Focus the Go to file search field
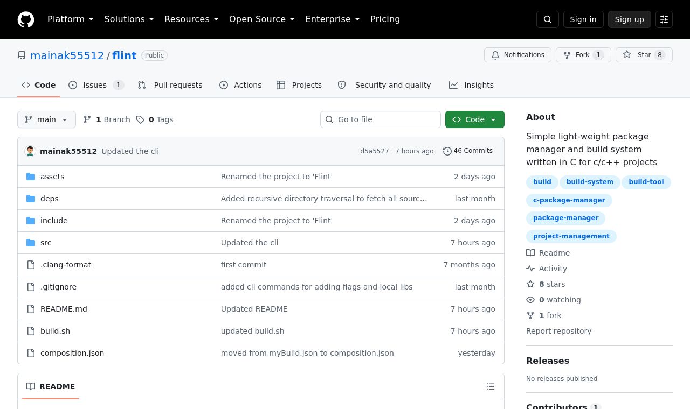The image size is (690, 409). 381,119
